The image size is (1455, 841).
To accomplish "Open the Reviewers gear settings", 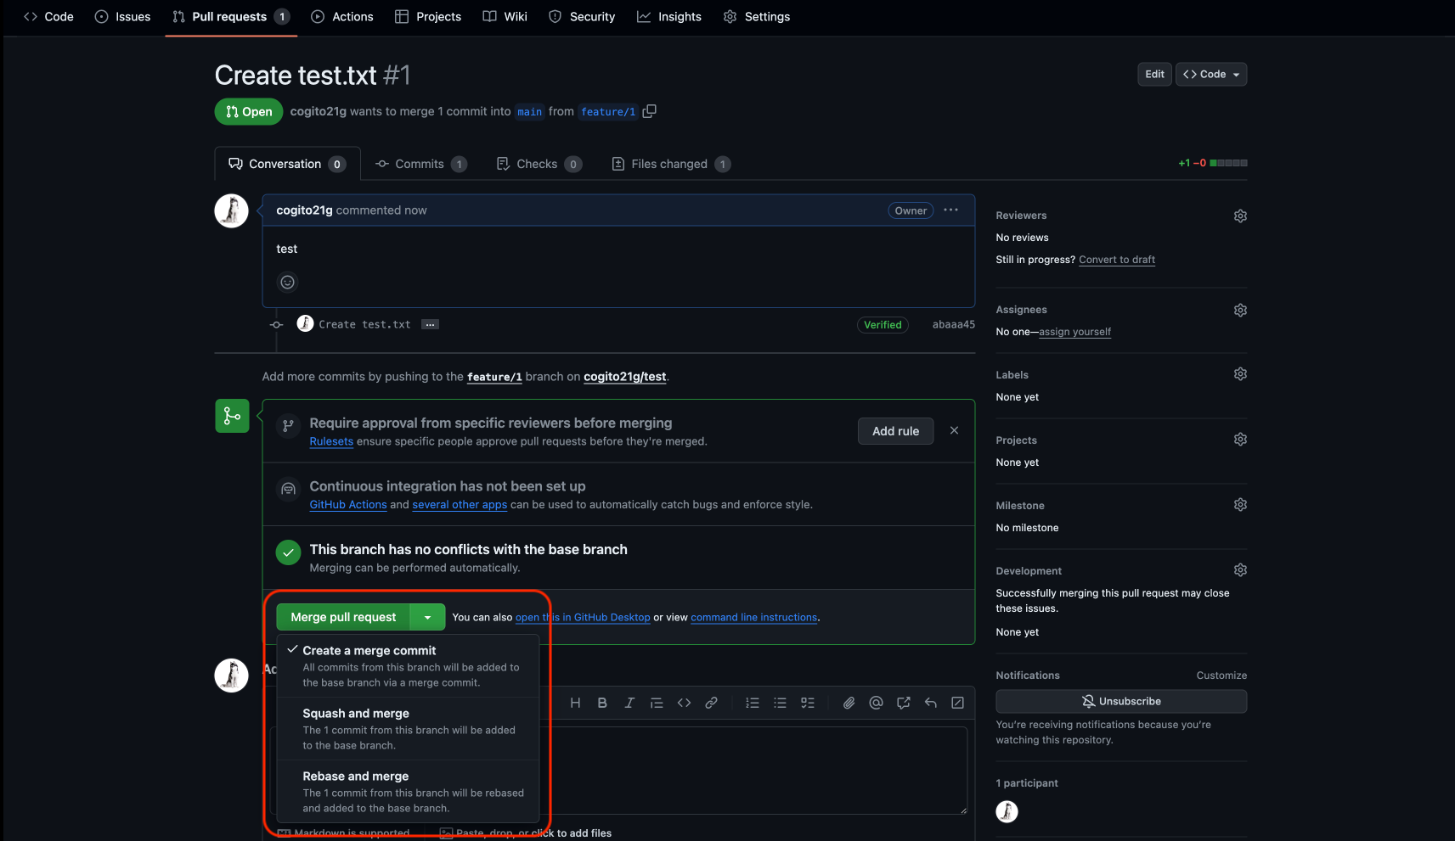I will click(1240, 216).
